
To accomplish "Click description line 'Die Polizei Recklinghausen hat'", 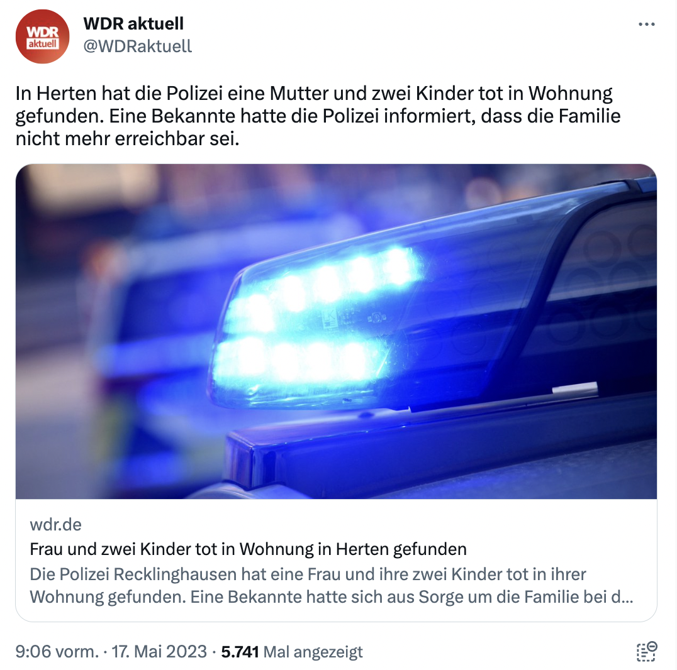I will [x=308, y=574].
